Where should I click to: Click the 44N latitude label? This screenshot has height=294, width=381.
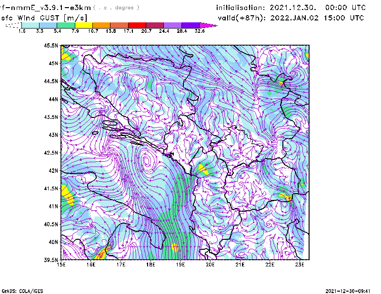click(53, 99)
